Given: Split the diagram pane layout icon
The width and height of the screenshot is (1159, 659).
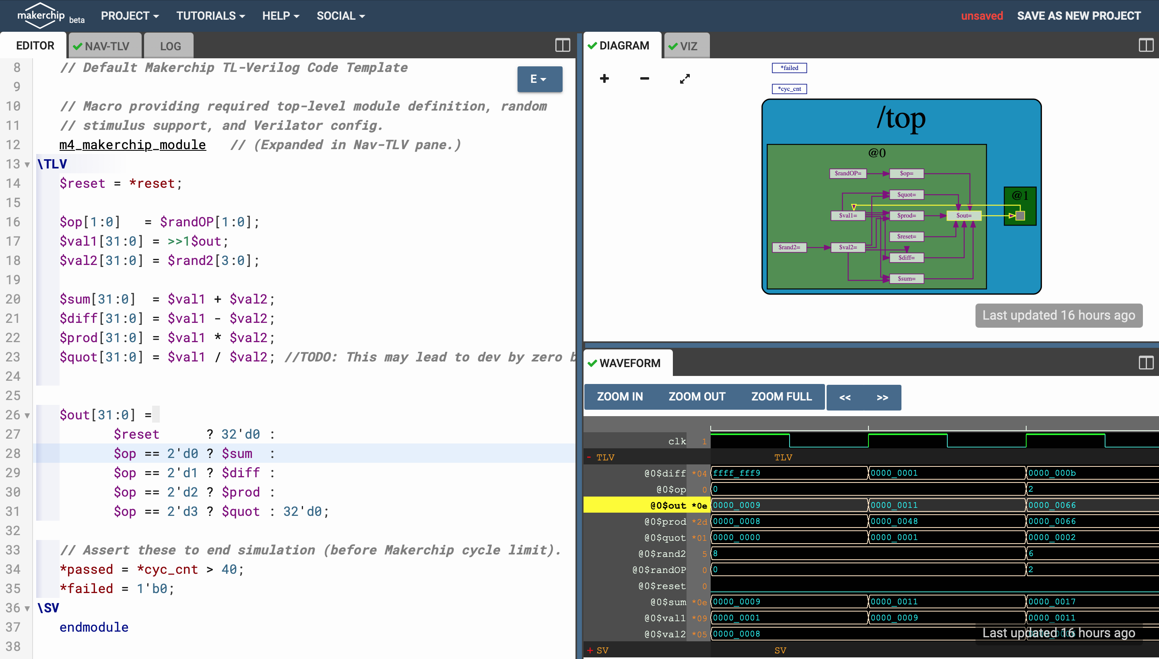Looking at the screenshot, I should tap(1146, 45).
